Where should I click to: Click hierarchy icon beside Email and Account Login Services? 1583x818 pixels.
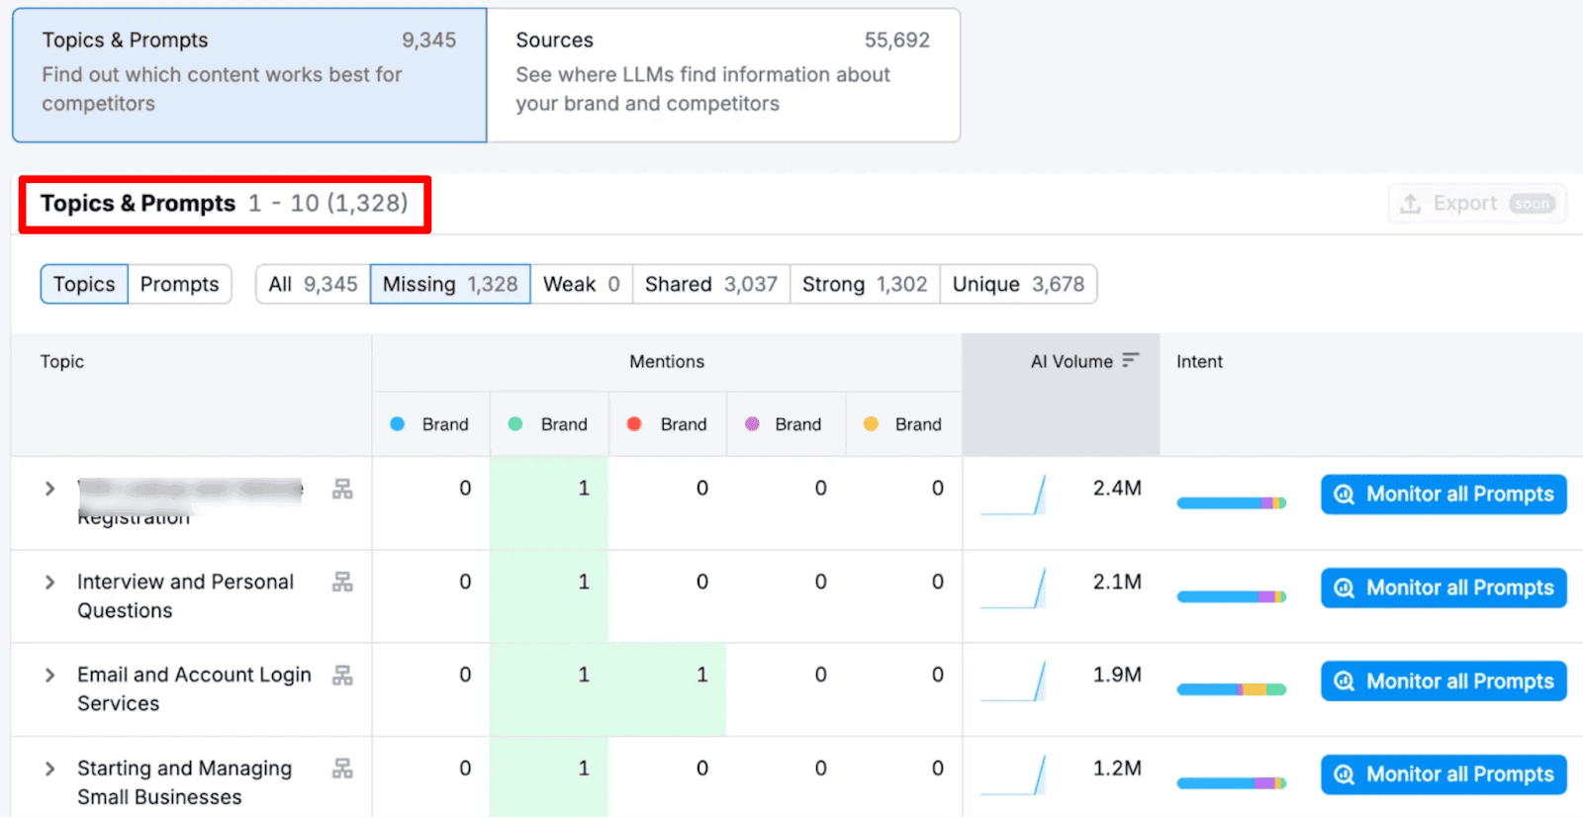[342, 676]
